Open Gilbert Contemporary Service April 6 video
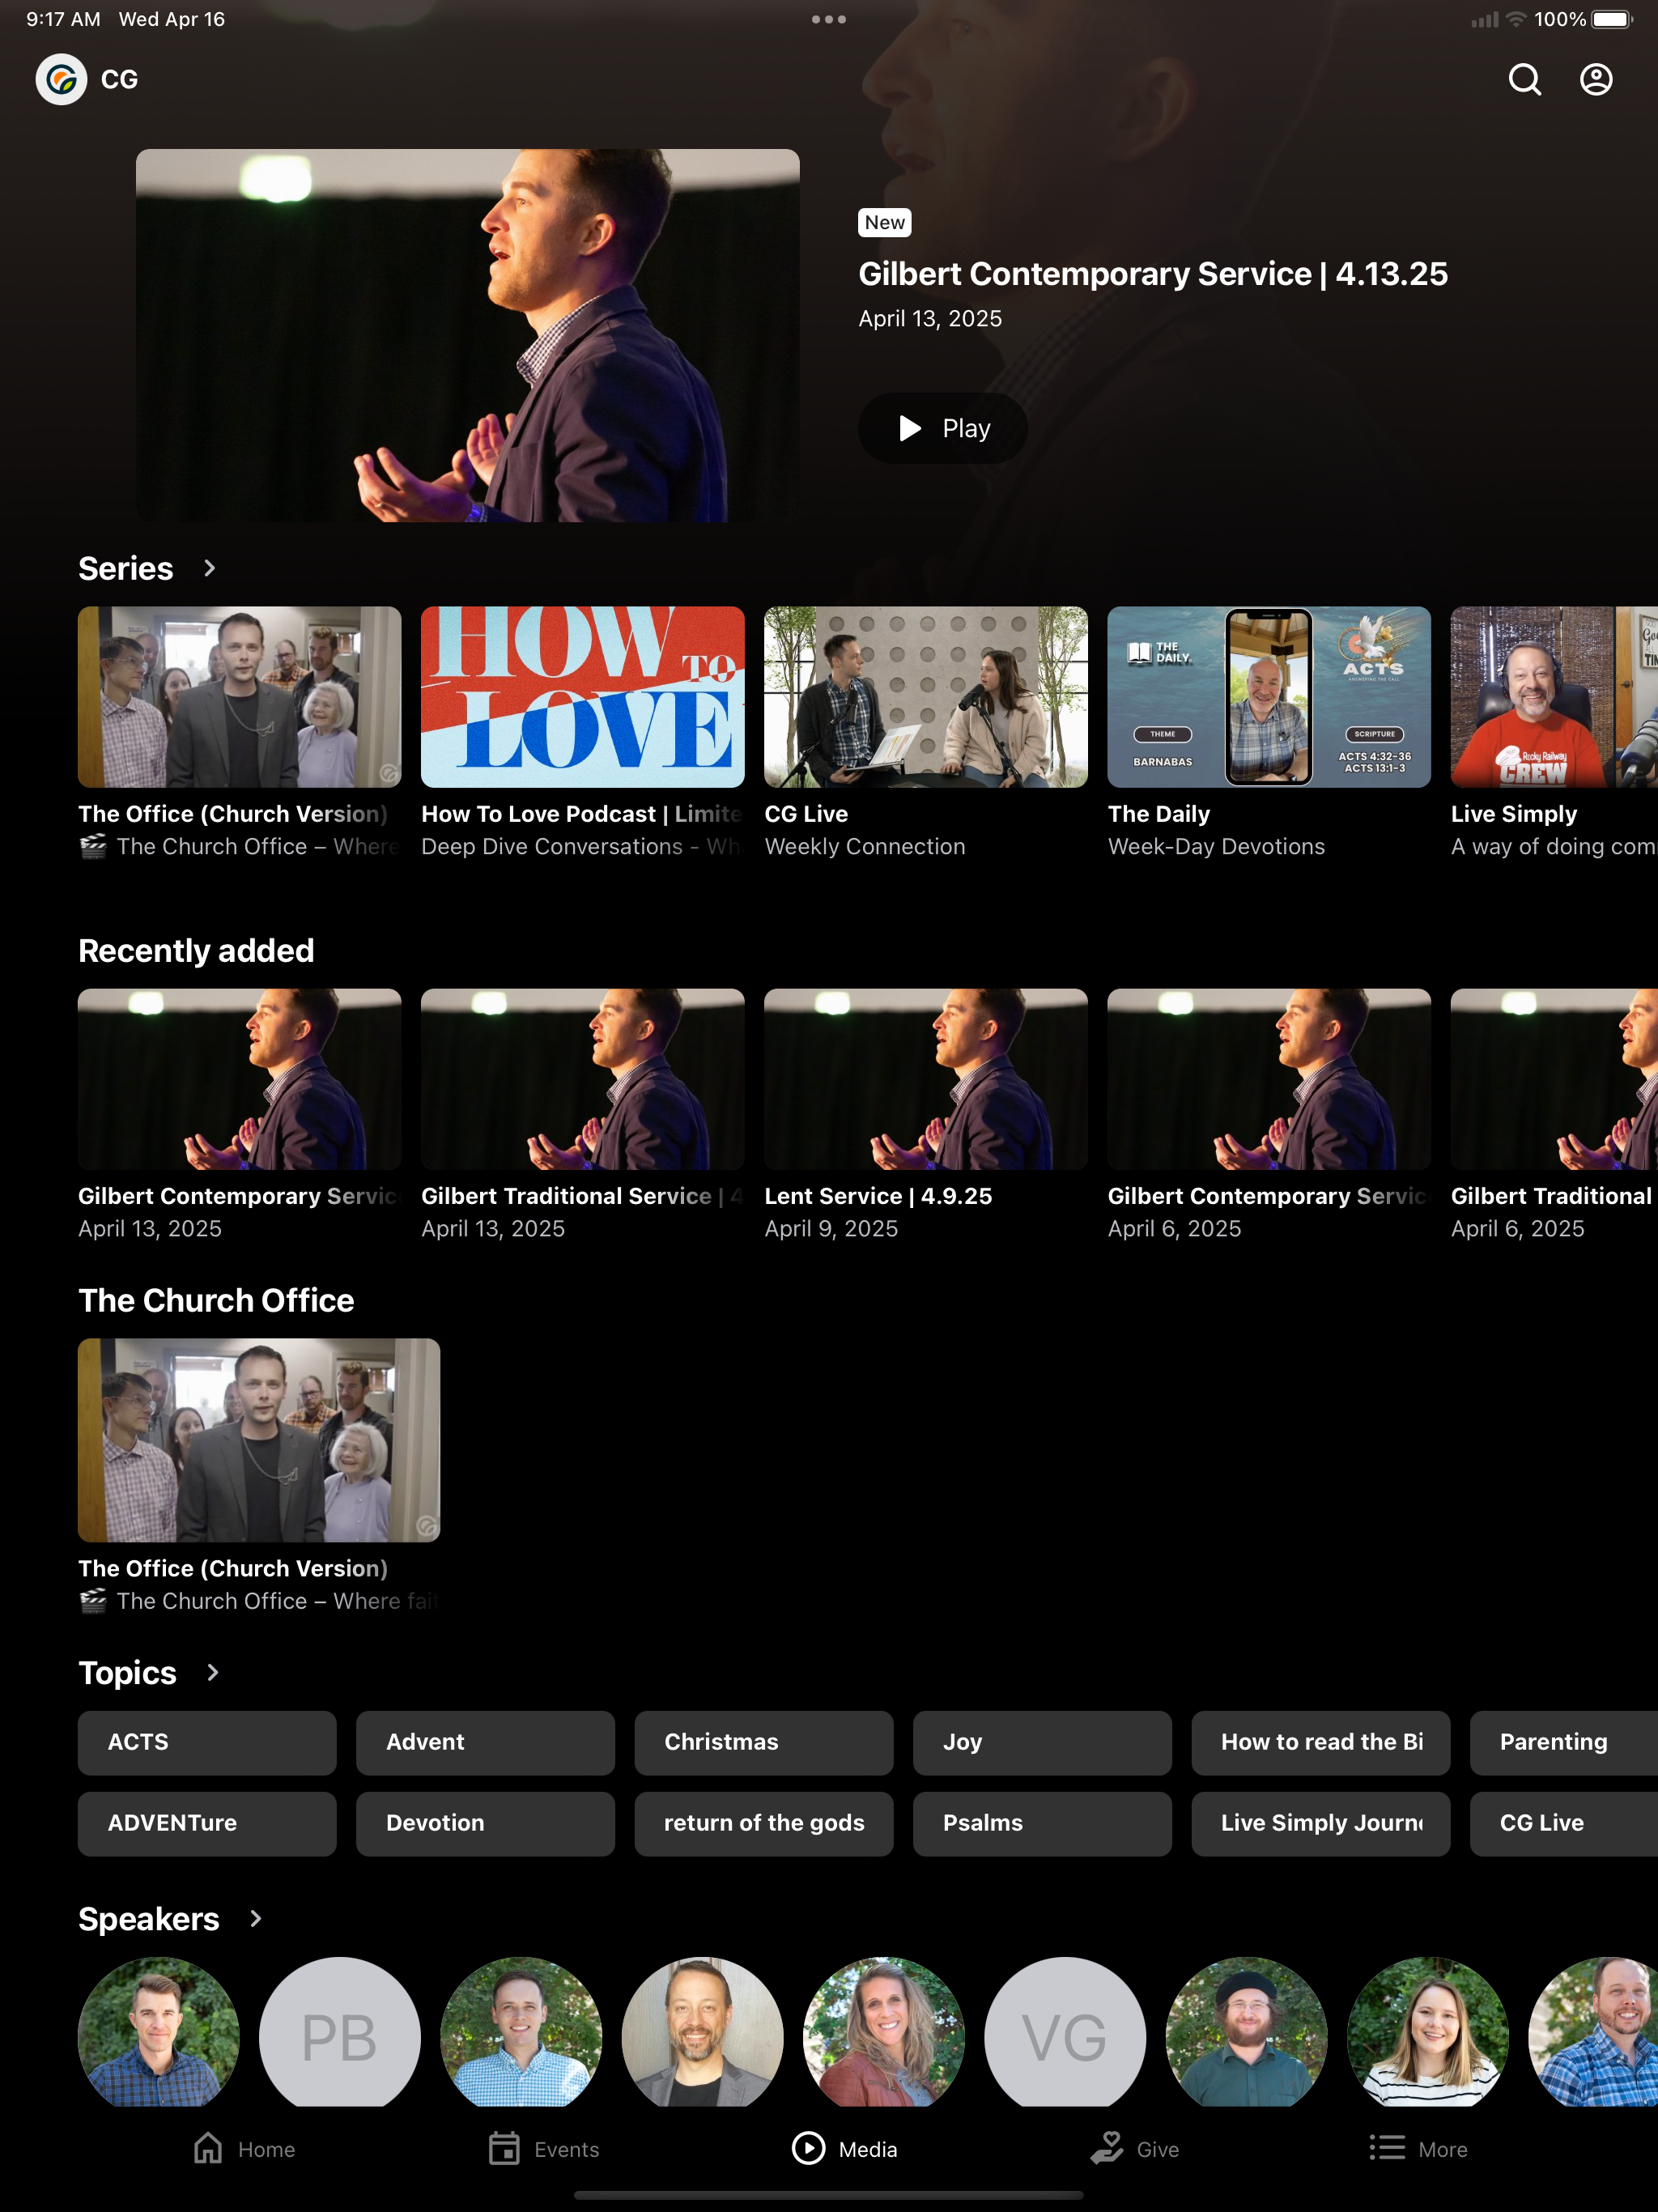This screenshot has height=2212, width=1658. 1269,1079
